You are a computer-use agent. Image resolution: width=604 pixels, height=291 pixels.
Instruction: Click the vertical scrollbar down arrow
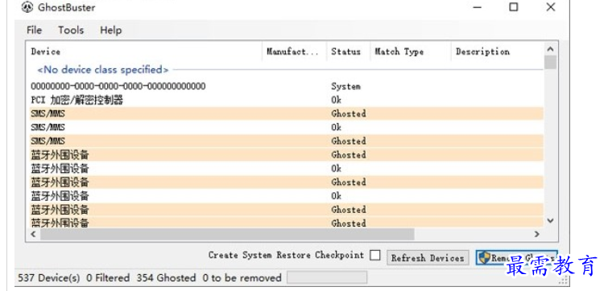point(551,220)
